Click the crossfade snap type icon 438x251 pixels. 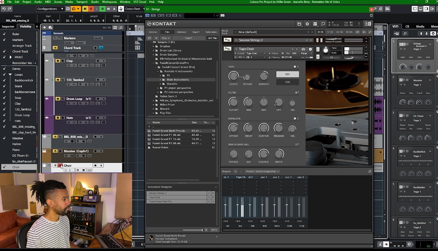[x=121, y=9]
